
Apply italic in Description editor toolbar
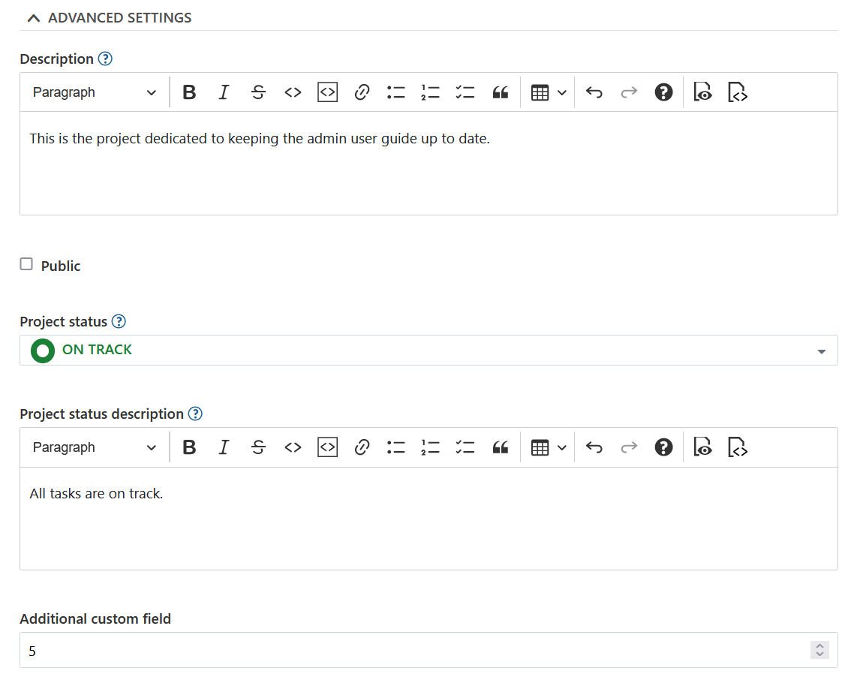click(x=224, y=92)
